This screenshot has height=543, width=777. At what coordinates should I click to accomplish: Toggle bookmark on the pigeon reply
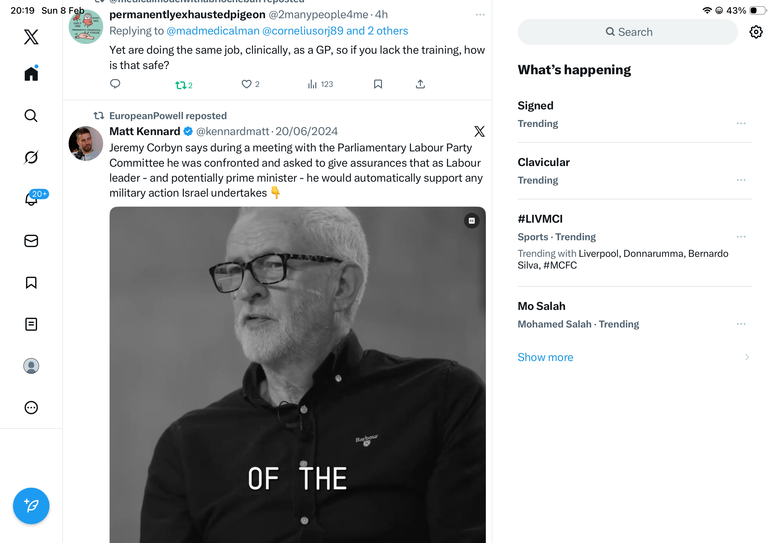coord(378,84)
